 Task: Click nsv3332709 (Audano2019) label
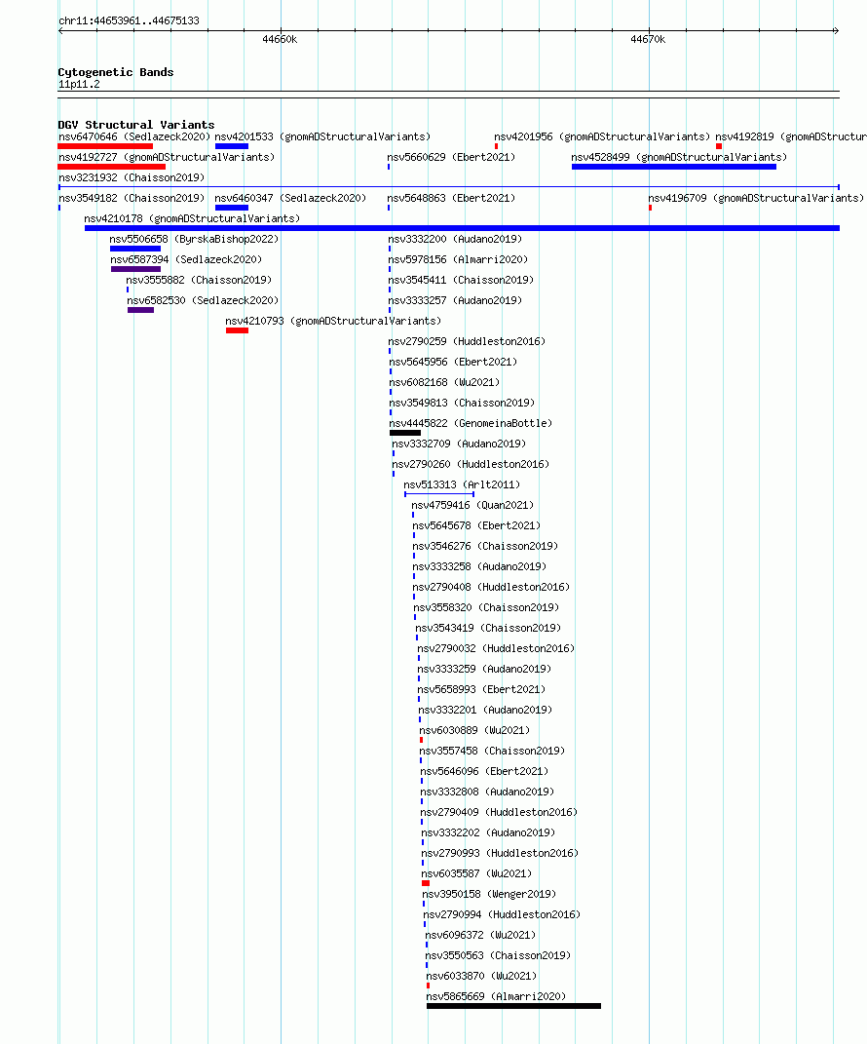click(x=459, y=445)
